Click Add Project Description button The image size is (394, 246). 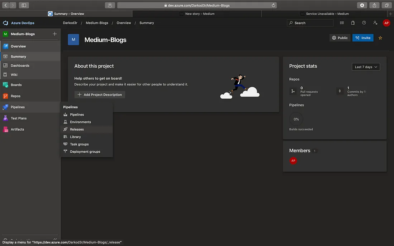point(100,94)
